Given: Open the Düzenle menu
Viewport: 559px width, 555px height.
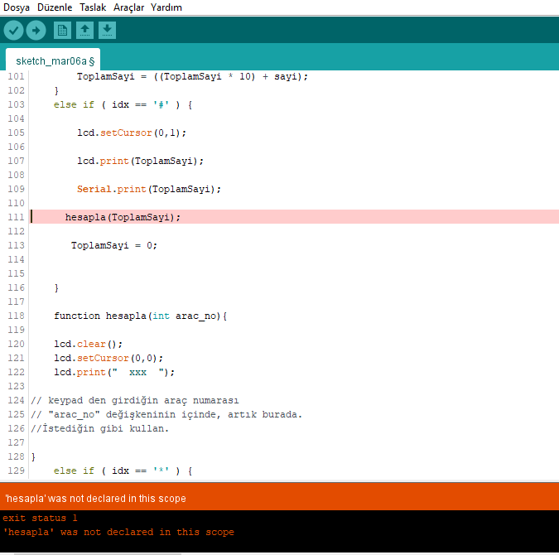Looking at the screenshot, I should point(55,7).
